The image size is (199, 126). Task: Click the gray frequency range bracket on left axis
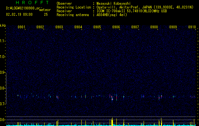click(6, 88)
